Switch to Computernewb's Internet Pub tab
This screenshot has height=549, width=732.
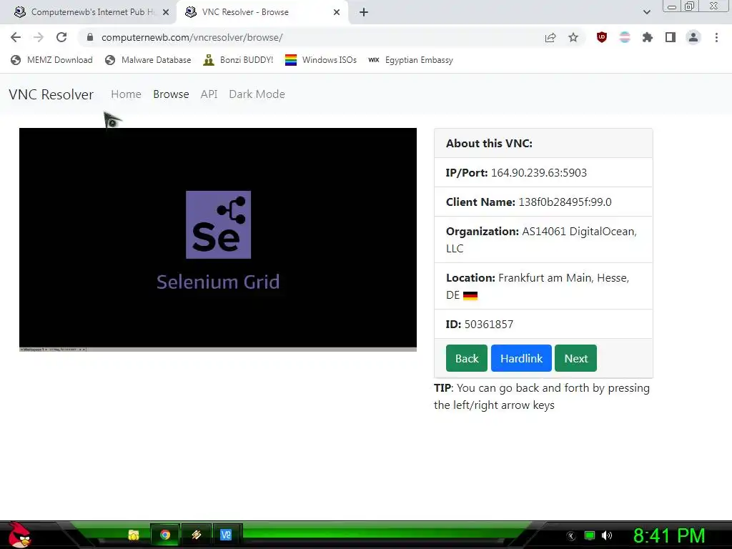click(89, 12)
